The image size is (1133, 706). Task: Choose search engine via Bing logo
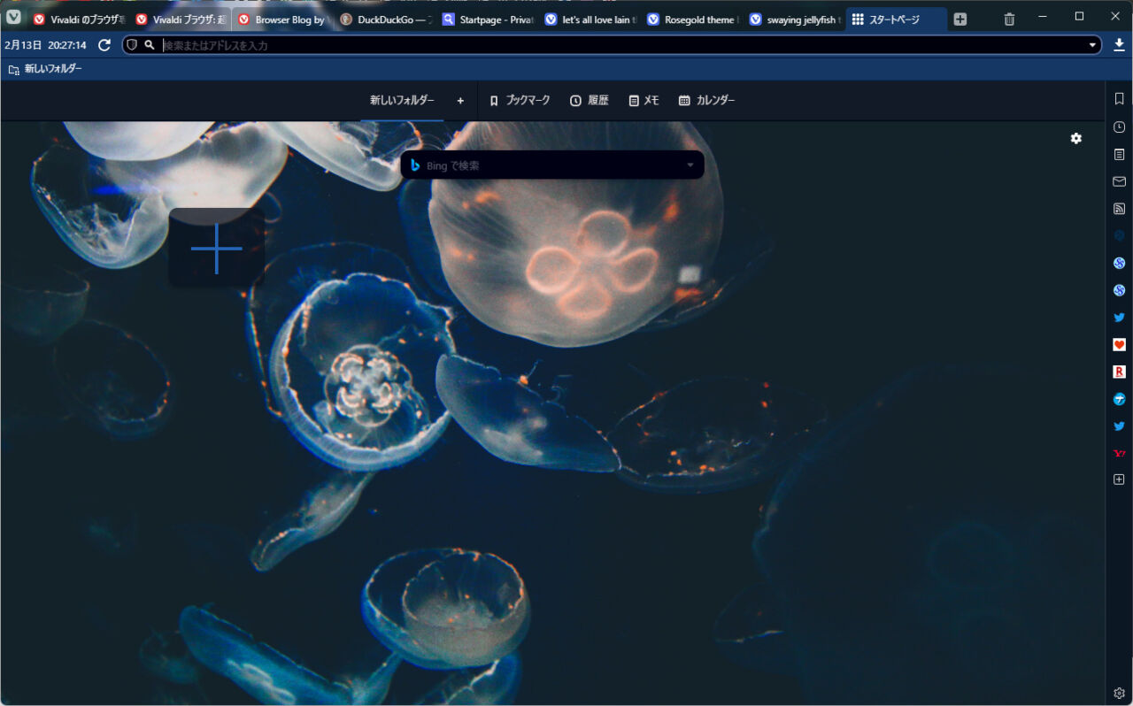(x=414, y=165)
